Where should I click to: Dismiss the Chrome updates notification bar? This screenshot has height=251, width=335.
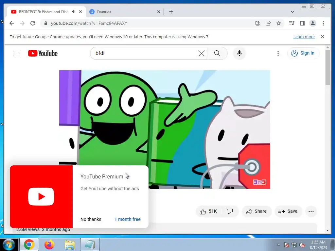323,37
